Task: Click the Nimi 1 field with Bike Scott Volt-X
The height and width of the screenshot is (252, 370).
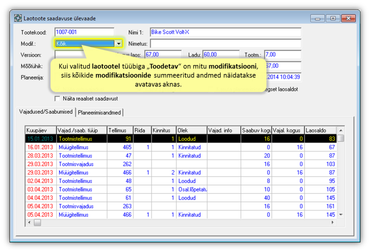Action: click(x=225, y=32)
